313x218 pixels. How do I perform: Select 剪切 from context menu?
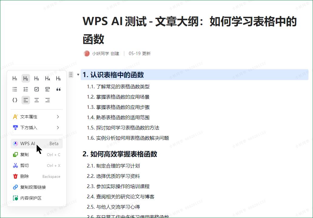point(37,165)
